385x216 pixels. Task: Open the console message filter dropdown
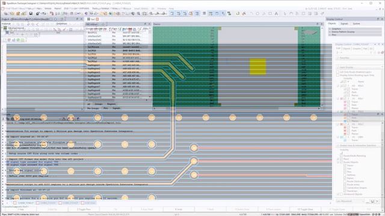[40, 119]
